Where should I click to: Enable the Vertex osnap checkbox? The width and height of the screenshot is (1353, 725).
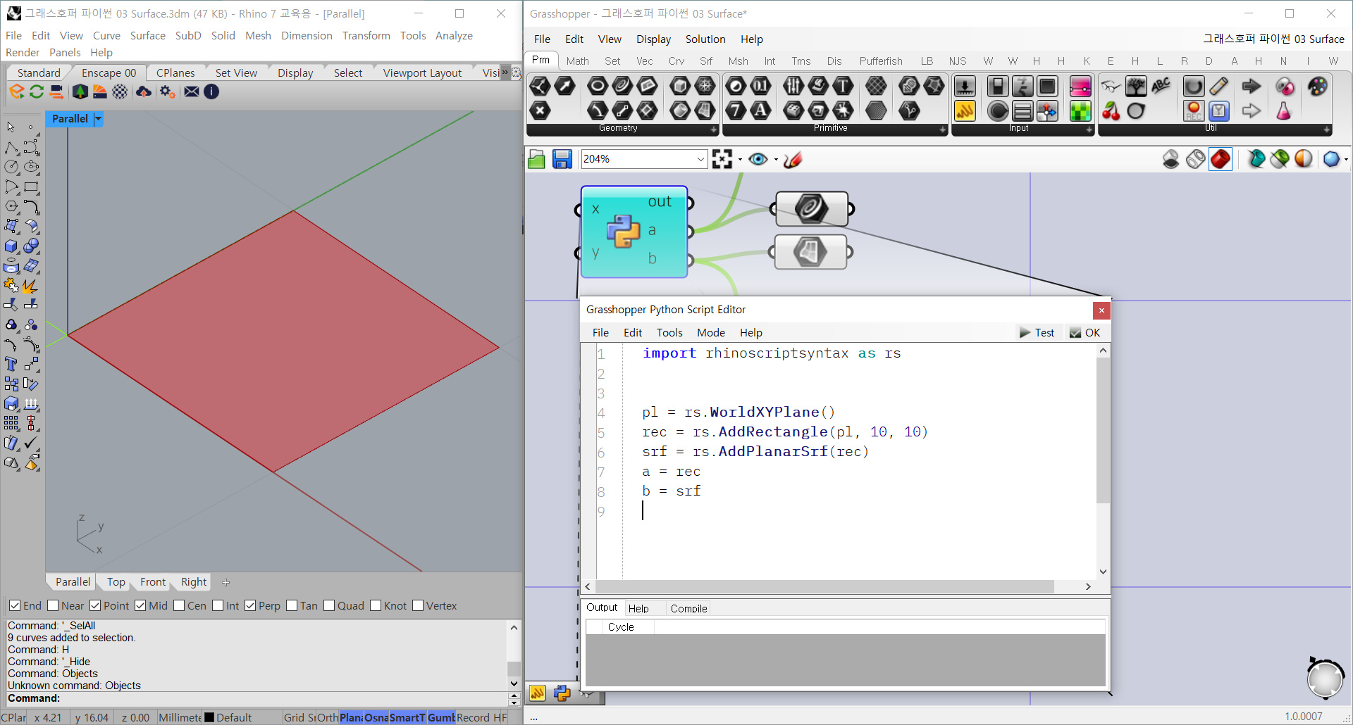418,605
